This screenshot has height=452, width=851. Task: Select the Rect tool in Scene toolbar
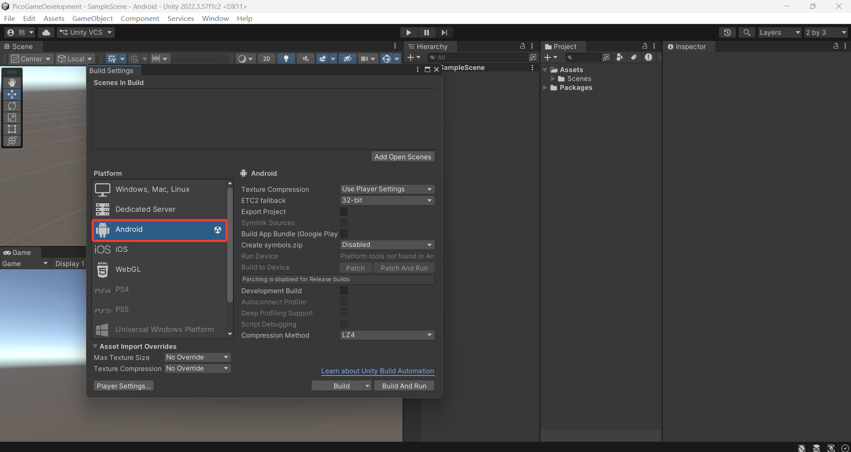tap(12, 129)
